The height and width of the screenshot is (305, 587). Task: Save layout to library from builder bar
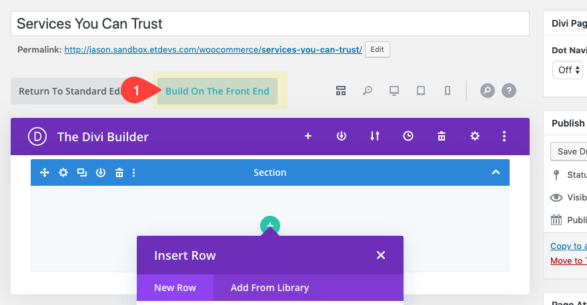click(x=342, y=137)
